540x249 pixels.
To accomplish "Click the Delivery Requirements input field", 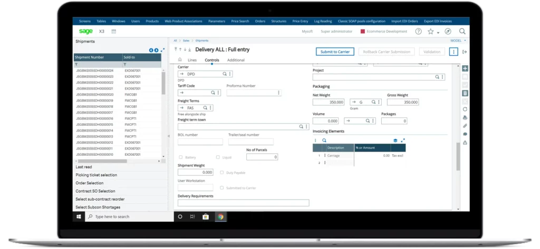I will pos(243,203).
